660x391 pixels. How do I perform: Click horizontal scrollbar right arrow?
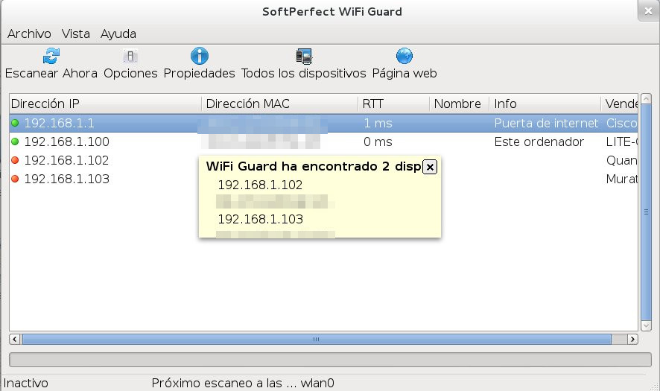pyautogui.click(x=632, y=339)
